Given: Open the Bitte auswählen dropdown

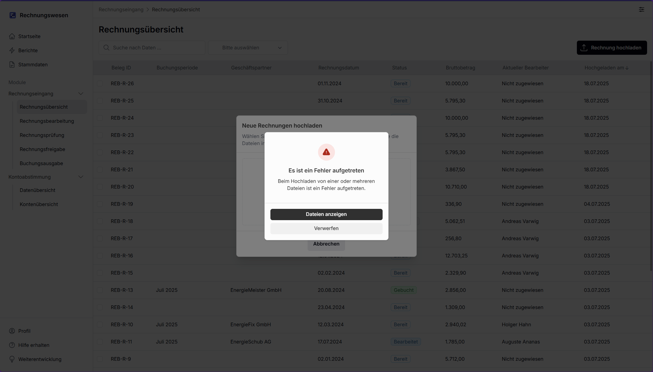Looking at the screenshot, I should tap(248, 48).
